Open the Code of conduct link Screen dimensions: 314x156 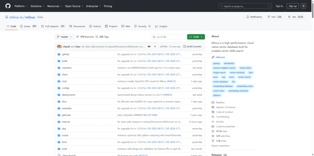pyautogui.click(x=225, y=112)
